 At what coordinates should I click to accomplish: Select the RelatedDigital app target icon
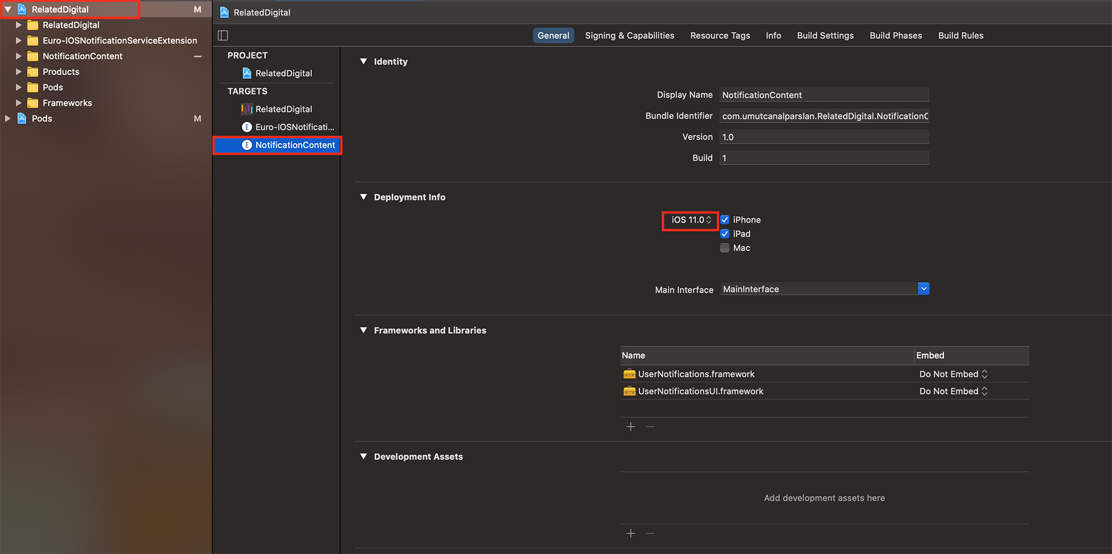point(247,109)
